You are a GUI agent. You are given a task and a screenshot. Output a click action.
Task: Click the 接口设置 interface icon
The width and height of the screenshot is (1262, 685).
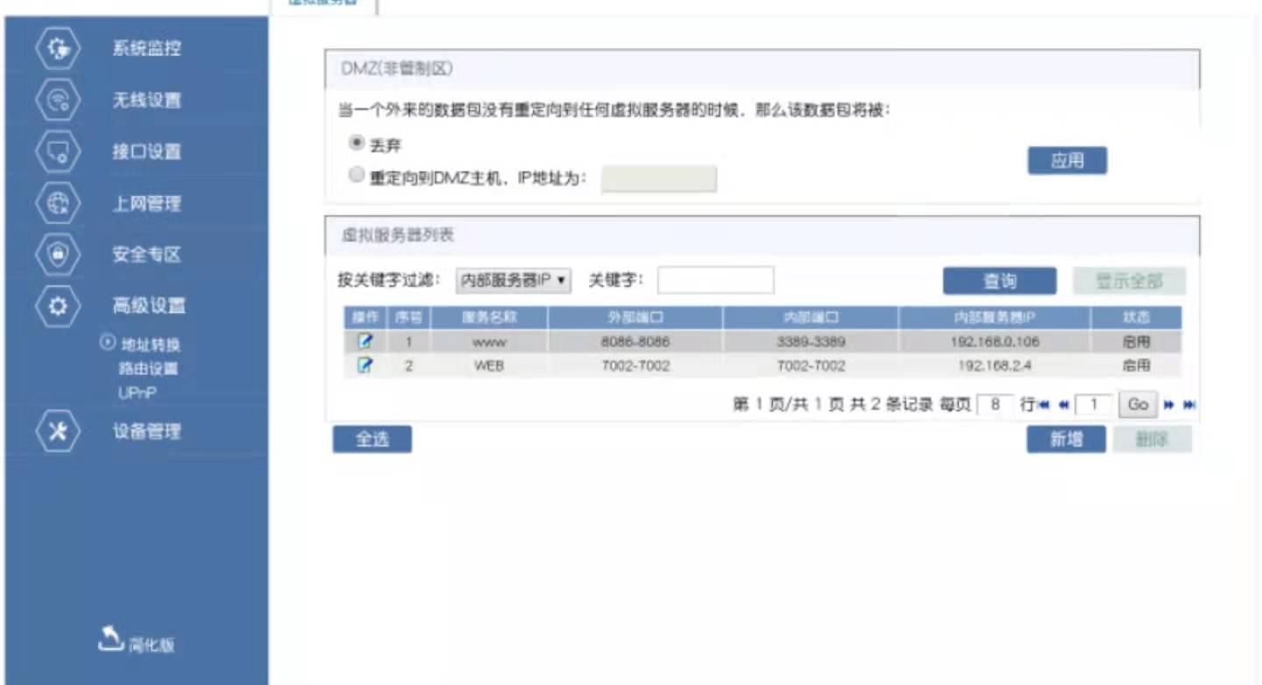click(x=59, y=152)
